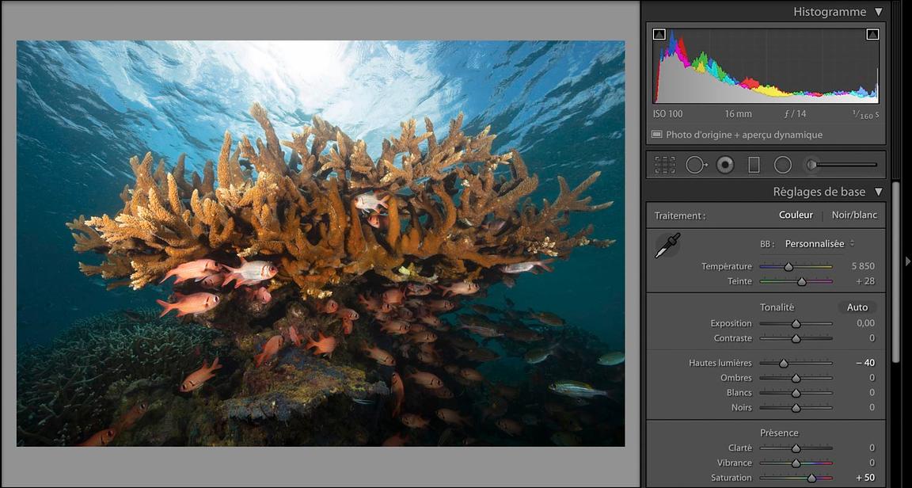Click the Présence section label

pyautogui.click(x=779, y=433)
